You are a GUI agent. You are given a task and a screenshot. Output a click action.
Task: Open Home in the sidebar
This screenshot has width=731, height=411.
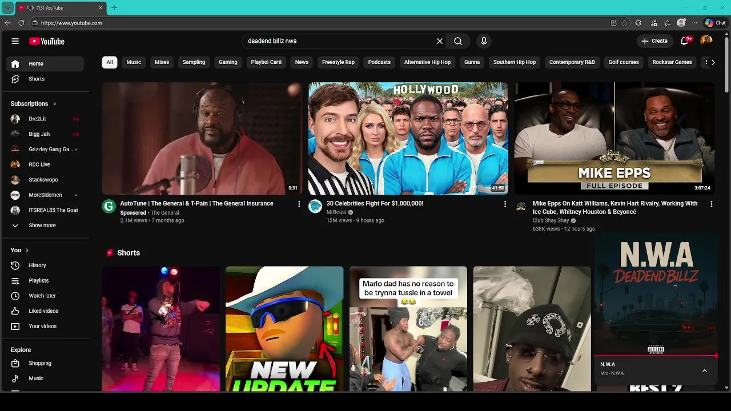[x=45, y=64]
